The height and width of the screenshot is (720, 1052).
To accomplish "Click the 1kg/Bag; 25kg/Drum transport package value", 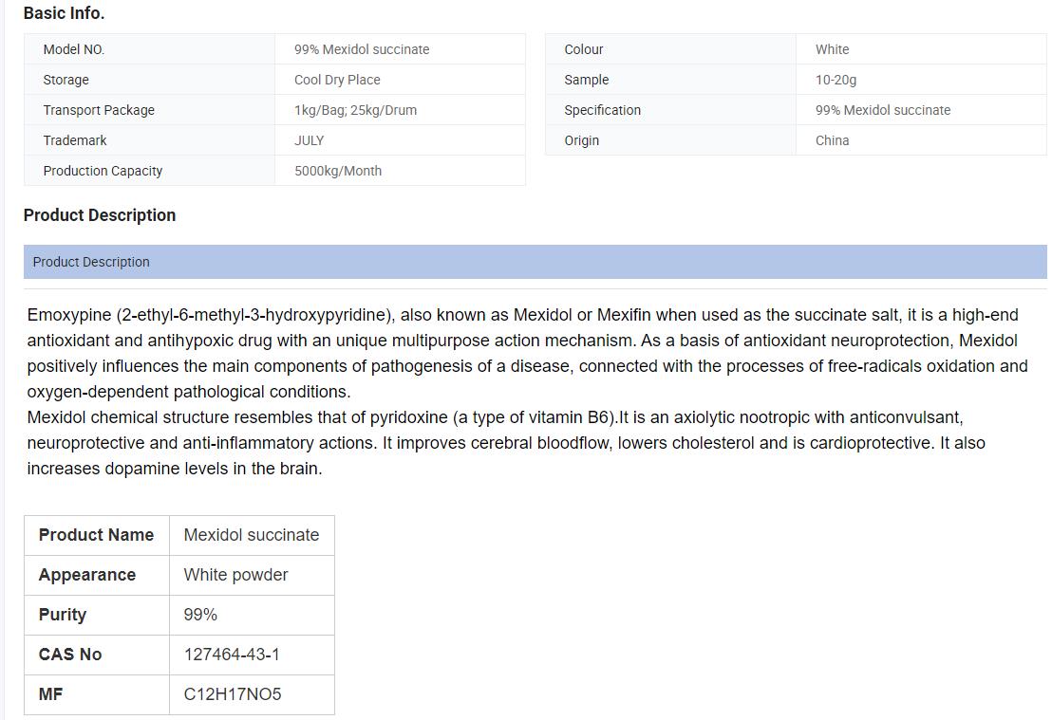I will [x=355, y=110].
